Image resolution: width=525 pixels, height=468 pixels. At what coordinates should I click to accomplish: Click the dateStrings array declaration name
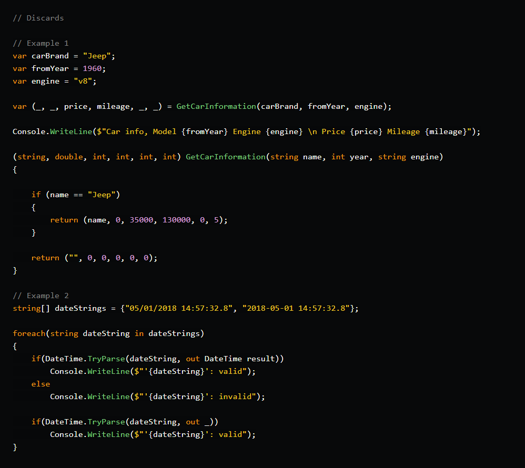[x=80, y=308]
